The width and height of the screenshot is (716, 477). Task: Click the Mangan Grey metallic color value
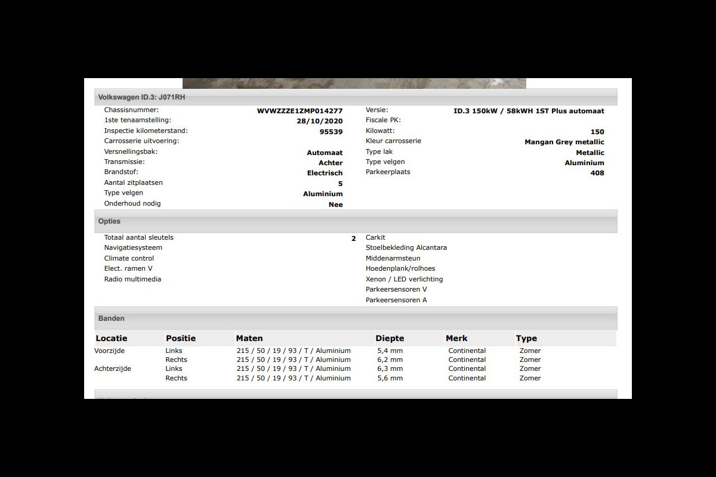coord(564,142)
